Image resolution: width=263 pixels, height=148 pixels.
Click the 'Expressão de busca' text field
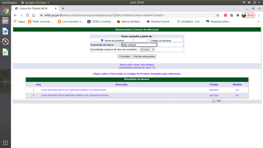coord(139,45)
